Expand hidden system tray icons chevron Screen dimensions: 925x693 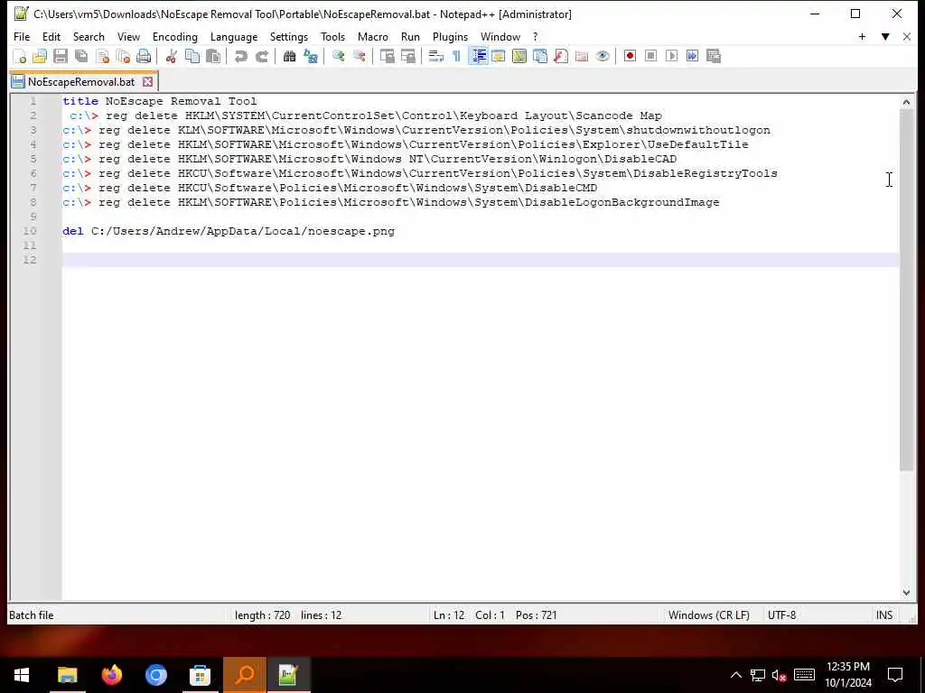pos(735,675)
